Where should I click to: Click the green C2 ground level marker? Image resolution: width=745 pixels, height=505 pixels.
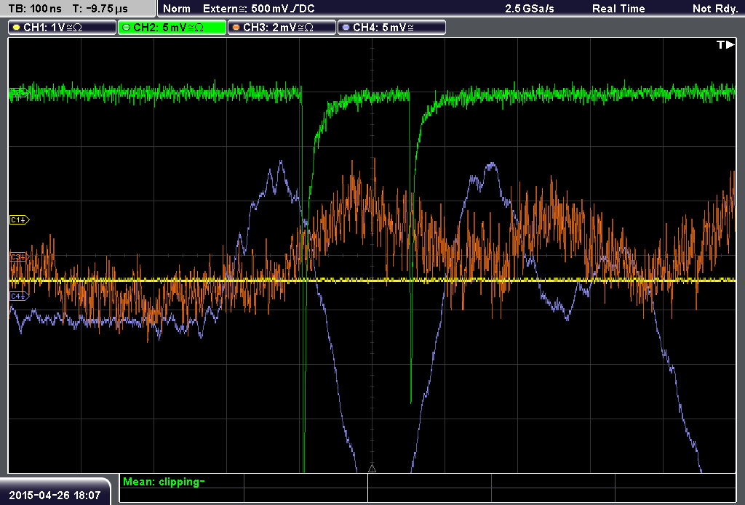18,93
